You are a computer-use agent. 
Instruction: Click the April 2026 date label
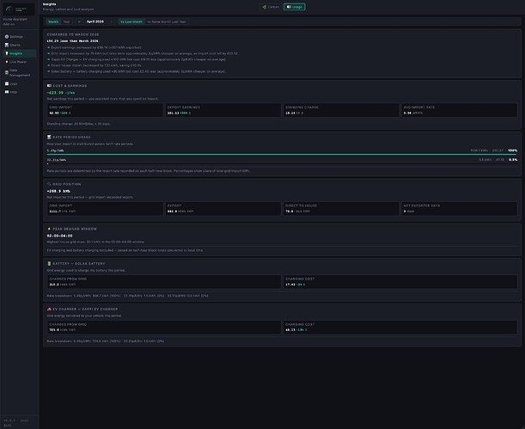tap(95, 21)
